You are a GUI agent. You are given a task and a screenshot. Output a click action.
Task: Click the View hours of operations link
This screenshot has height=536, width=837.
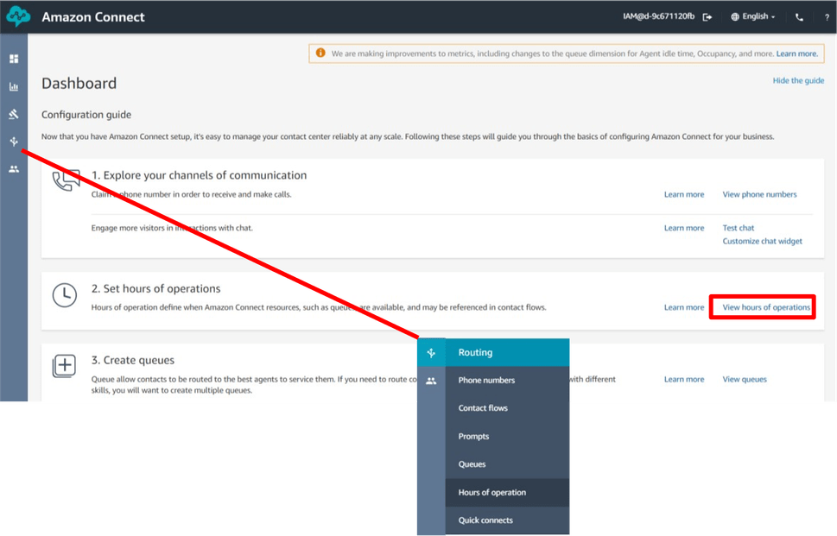766,307
